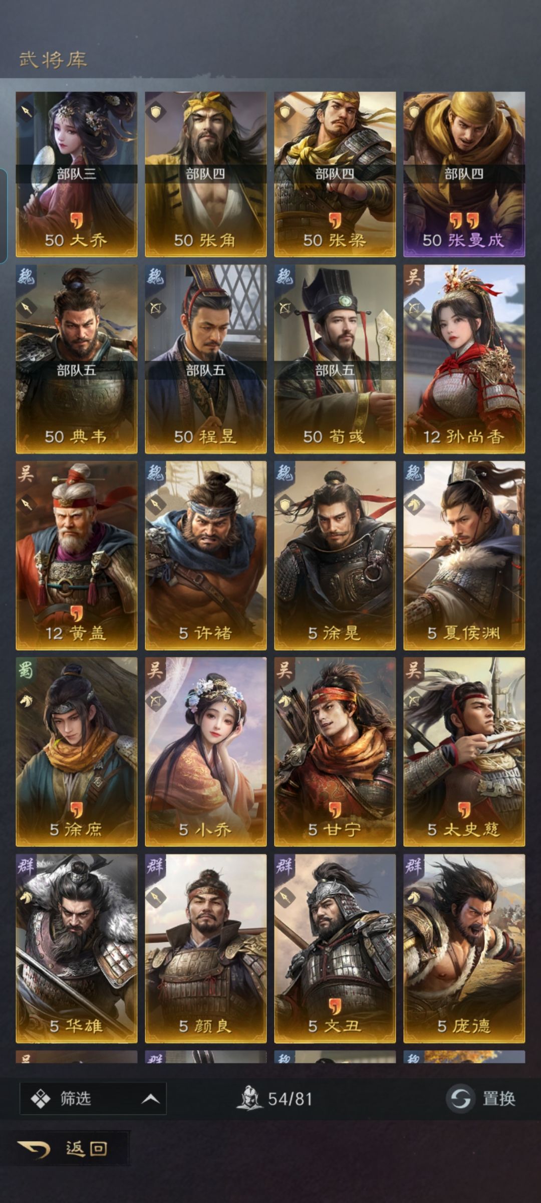Click the 筛选 diamond filter icon
The width and height of the screenshot is (541, 1203).
click(41, 1099)
